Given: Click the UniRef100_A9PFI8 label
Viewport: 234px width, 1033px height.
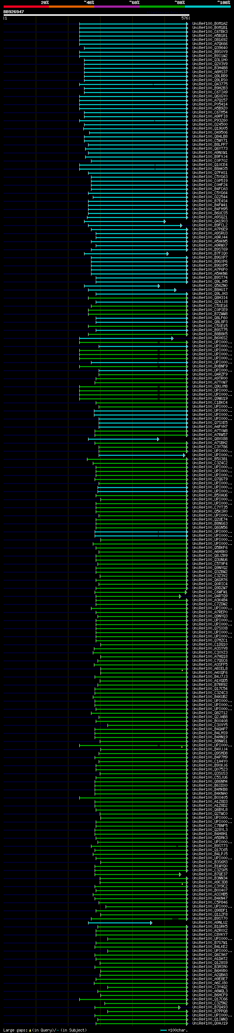Looking at the screenshot, I should [210, 116].
